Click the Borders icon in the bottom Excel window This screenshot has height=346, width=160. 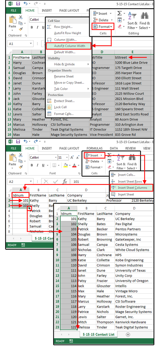tap(54, 166)
